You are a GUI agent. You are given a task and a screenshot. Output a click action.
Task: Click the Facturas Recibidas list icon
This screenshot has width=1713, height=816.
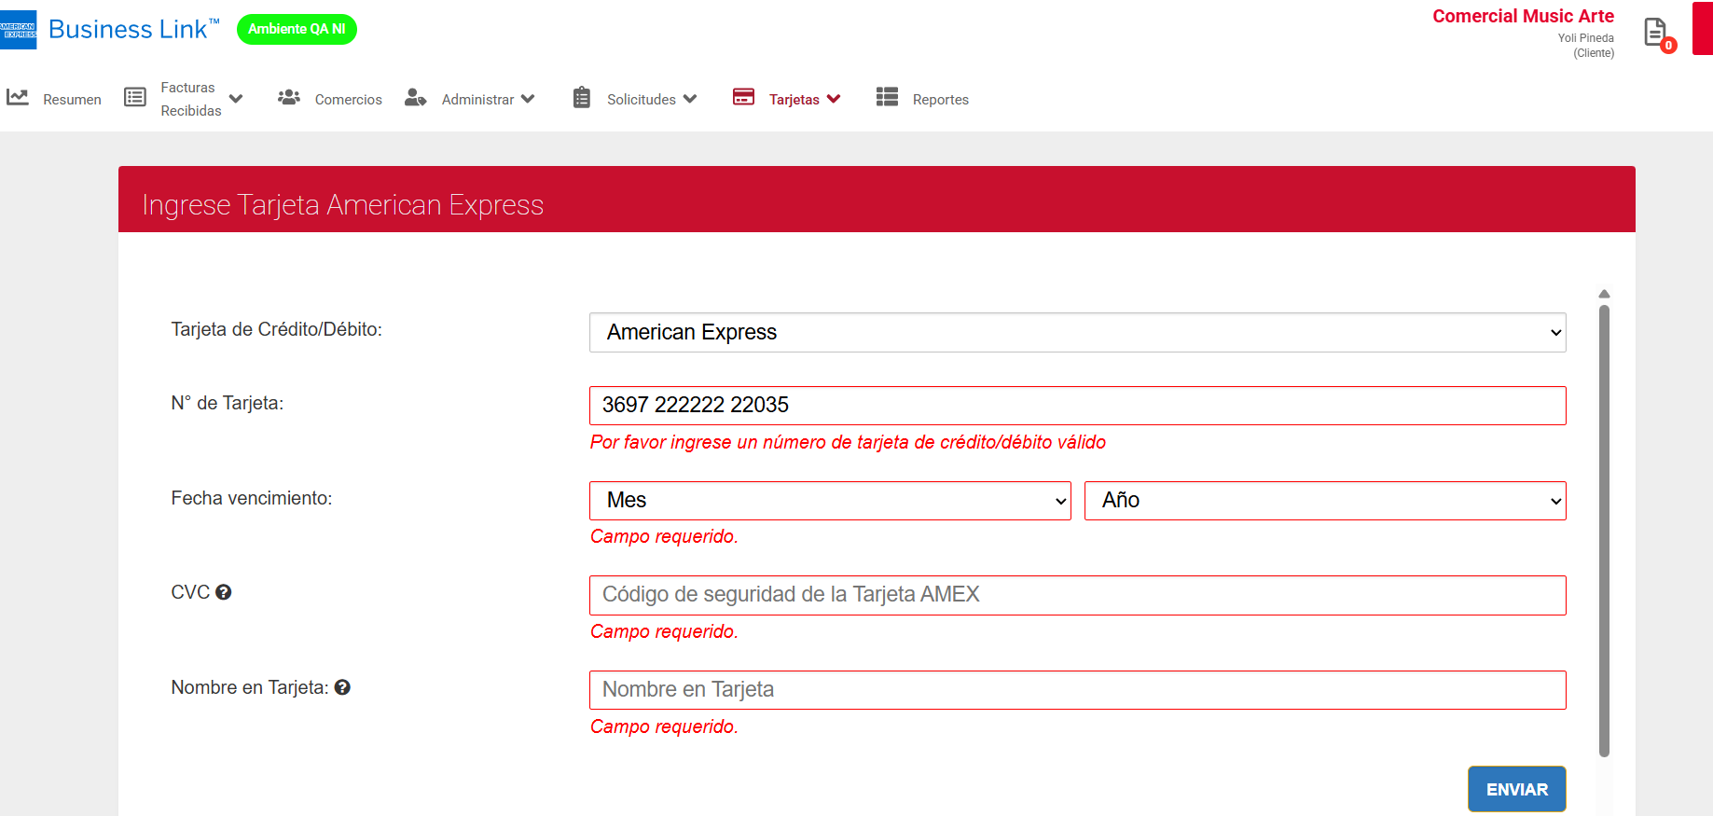[135, 97]
